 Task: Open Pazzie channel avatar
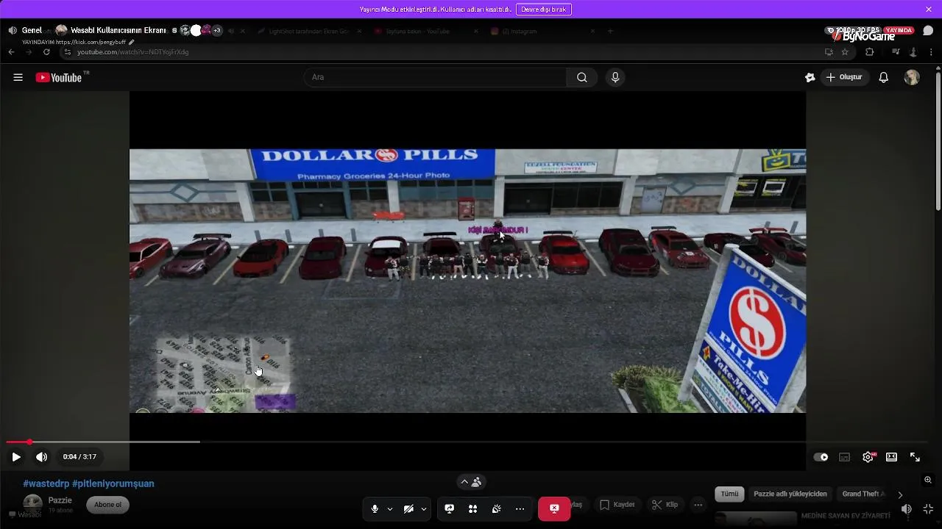[x=33, y=504]
